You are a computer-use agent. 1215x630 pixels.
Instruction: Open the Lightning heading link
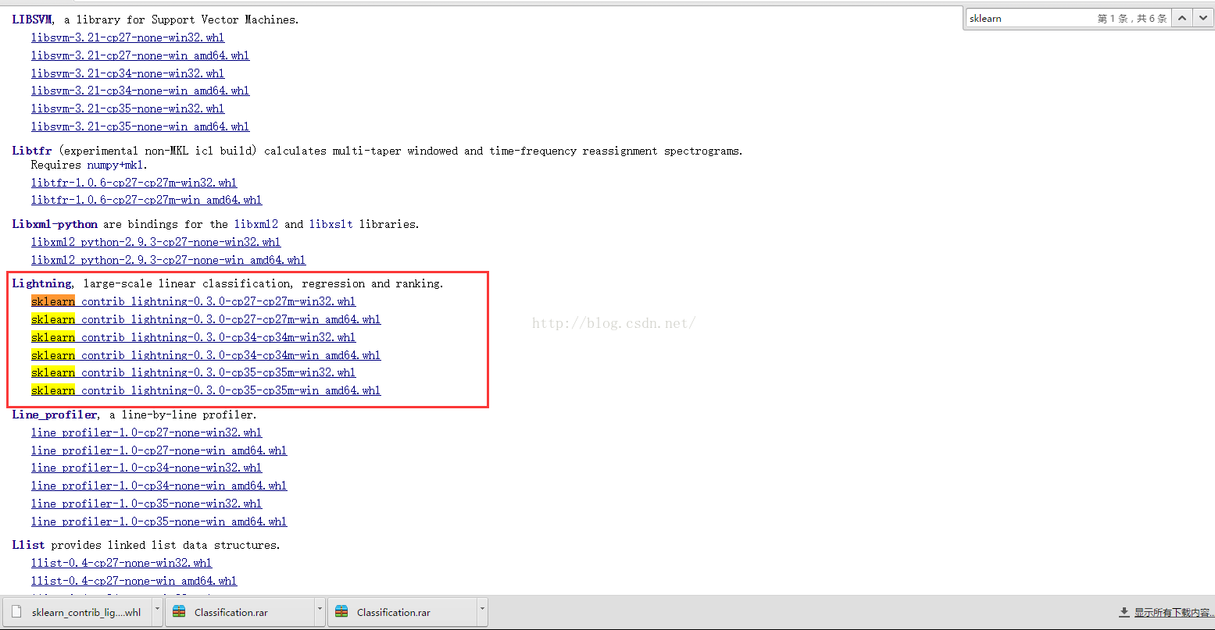click(42, 283)
